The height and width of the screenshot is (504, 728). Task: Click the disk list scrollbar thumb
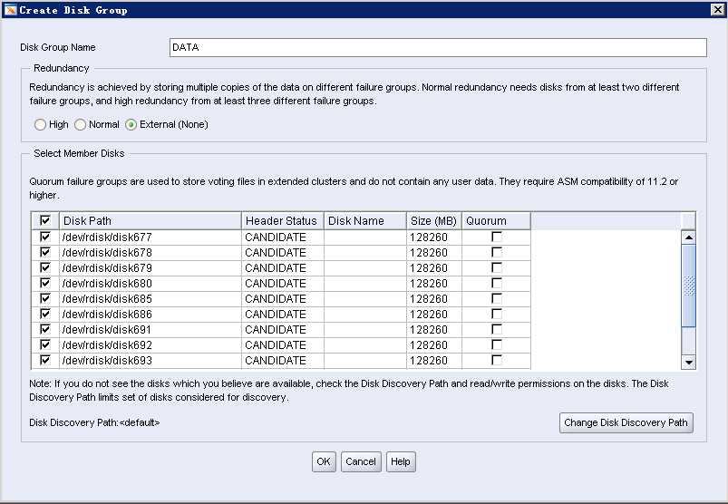688,286
